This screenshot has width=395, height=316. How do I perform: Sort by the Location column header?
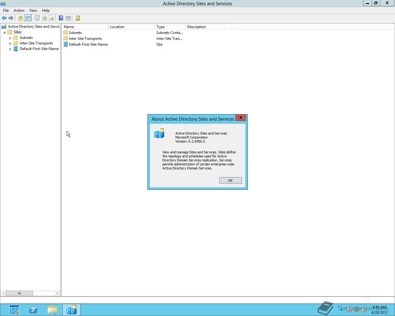tap(131, 27)
